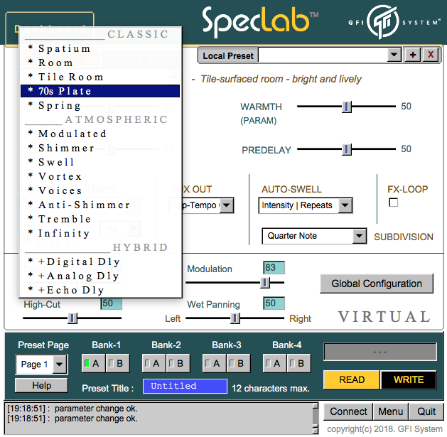Move the Wet Panning slider handle
This screenshot has height=437, width=447.
click(235, 318)
